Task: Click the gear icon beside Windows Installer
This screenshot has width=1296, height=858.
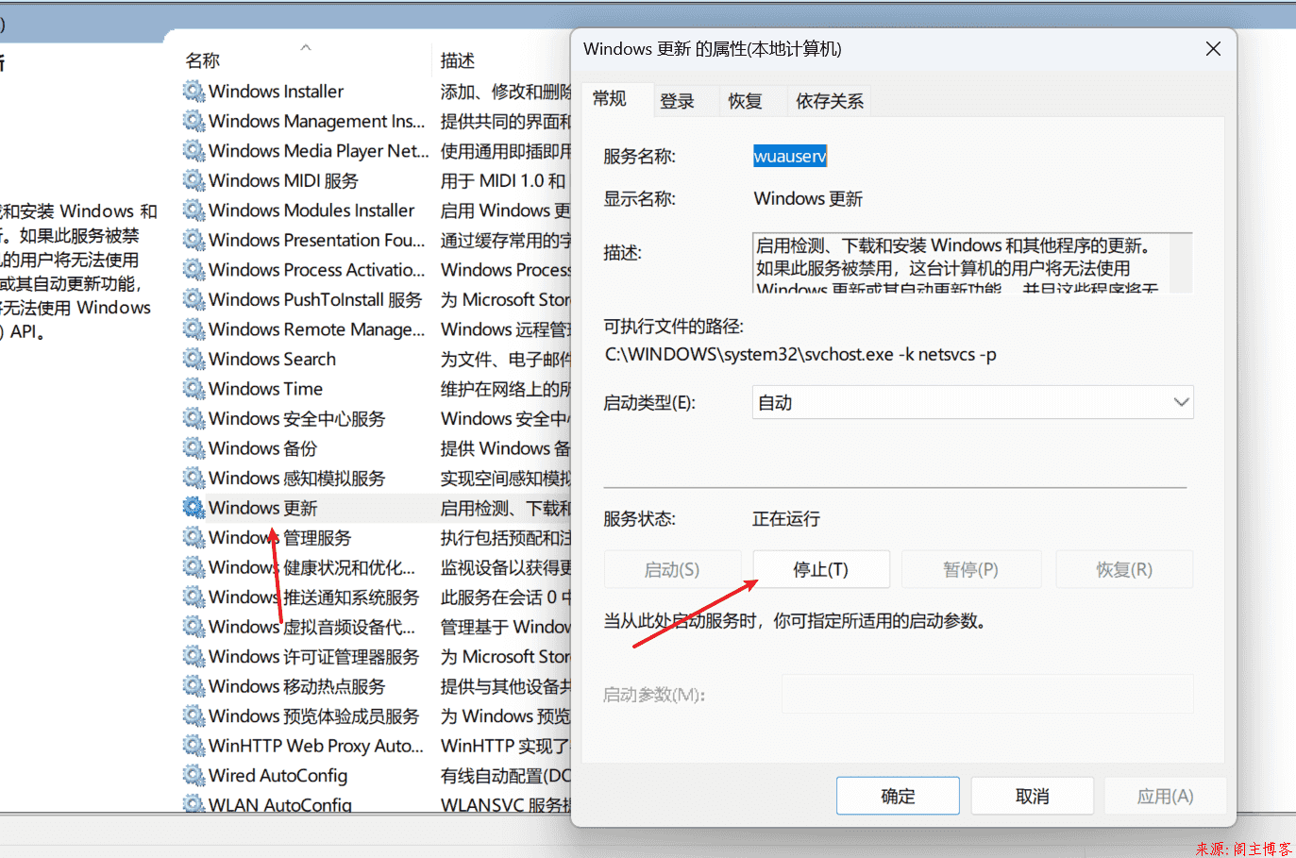Action: click(194, 92)
